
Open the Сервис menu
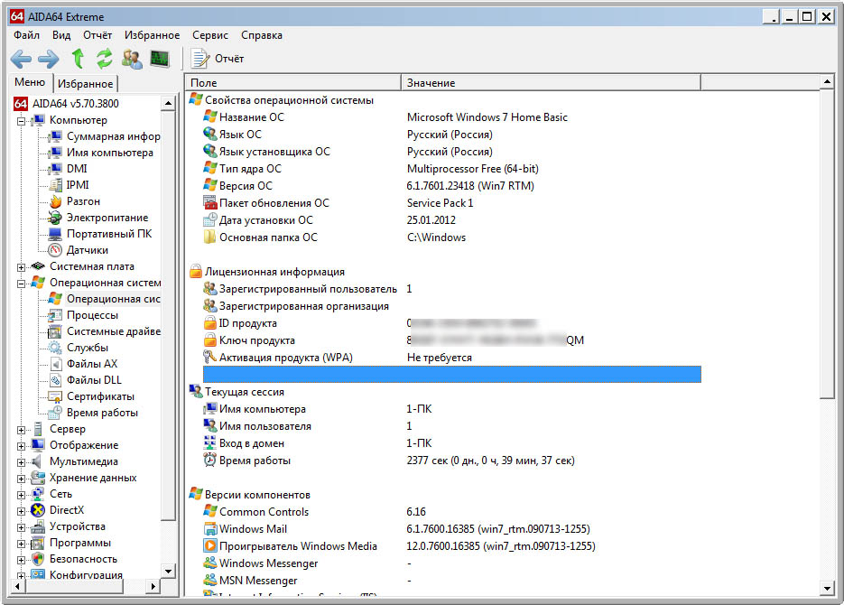point(210,35)
